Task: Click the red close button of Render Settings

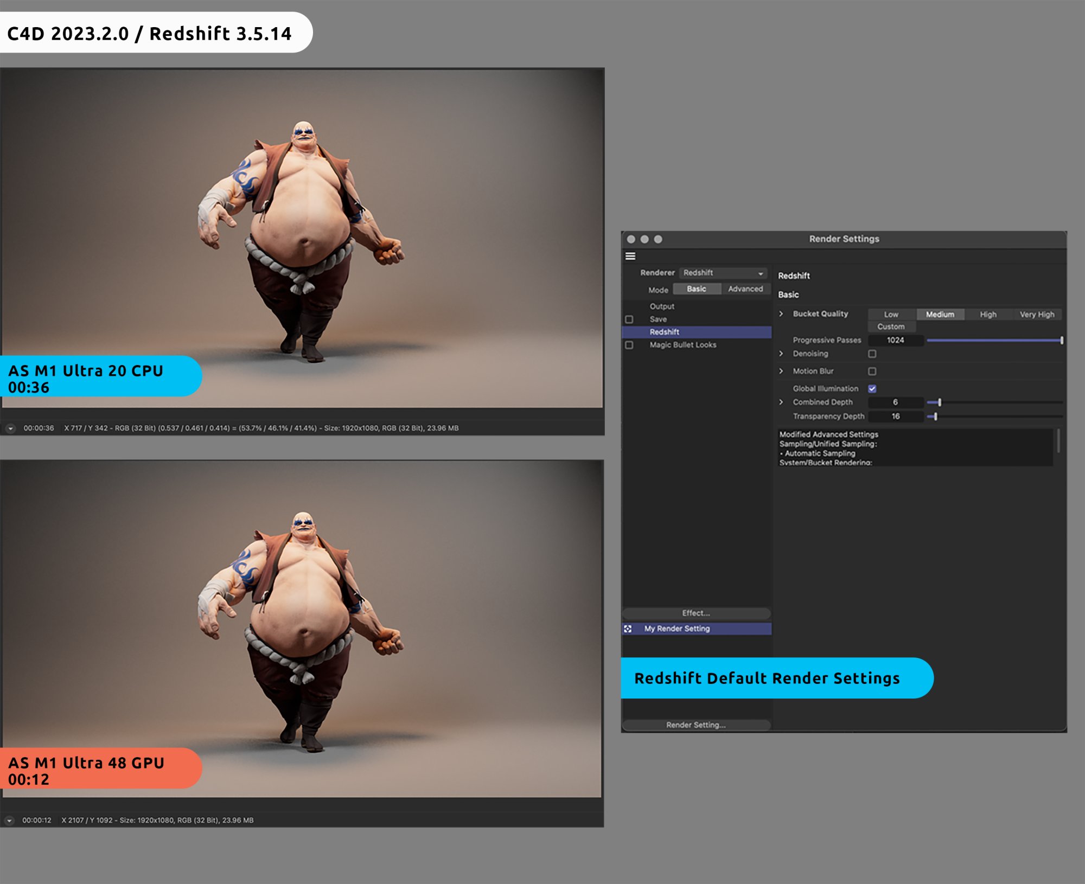Action: (631, 239)
